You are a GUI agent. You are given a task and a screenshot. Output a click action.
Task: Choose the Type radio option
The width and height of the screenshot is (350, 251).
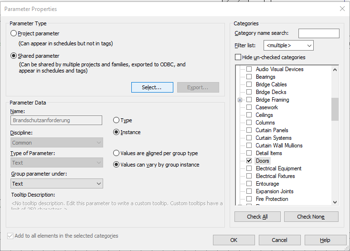pos(116,120)
